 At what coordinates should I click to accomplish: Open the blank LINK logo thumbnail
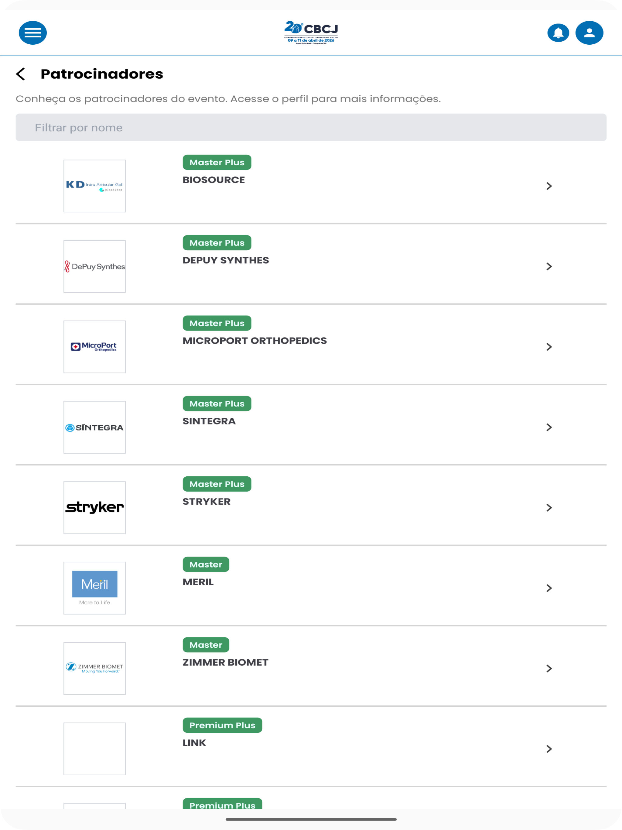[94, 749]
